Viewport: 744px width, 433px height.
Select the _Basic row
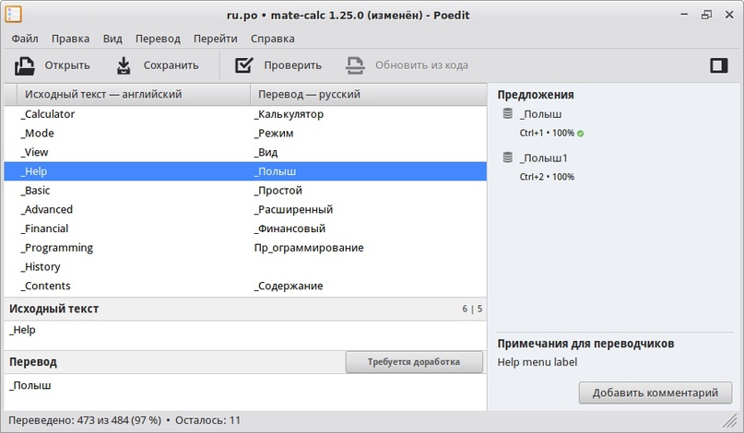pos(245,190)
